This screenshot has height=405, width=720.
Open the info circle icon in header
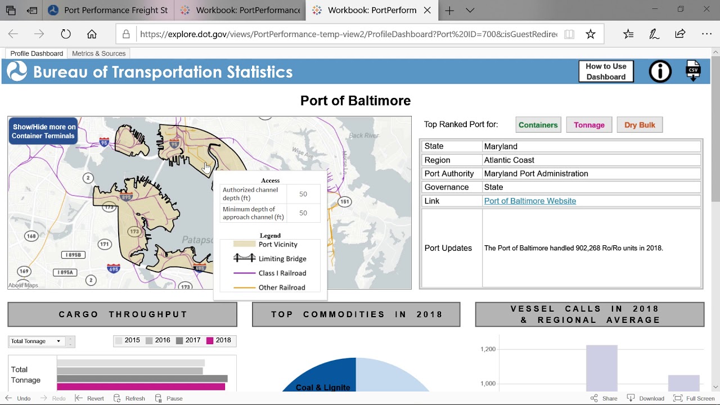660,71
